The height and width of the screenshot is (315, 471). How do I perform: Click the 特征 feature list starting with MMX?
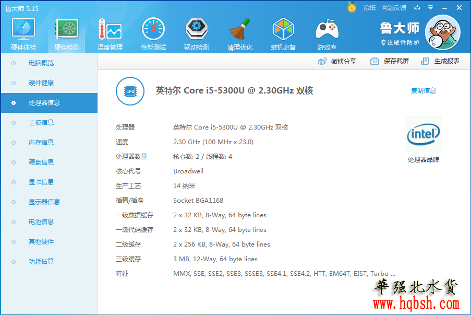(284, 274)
